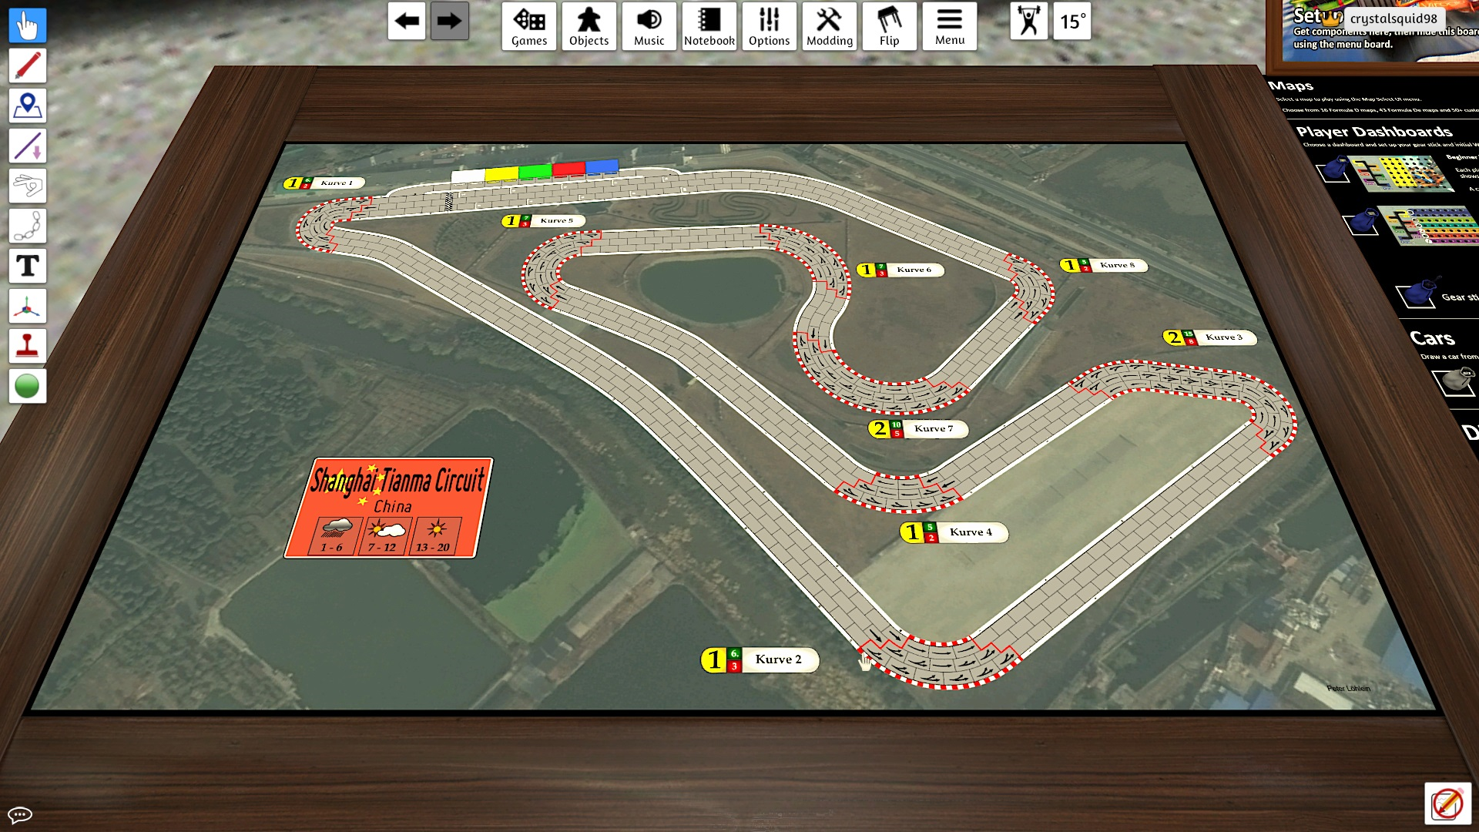Toggle the hidden zone icon bottom right

point(1447,804)
